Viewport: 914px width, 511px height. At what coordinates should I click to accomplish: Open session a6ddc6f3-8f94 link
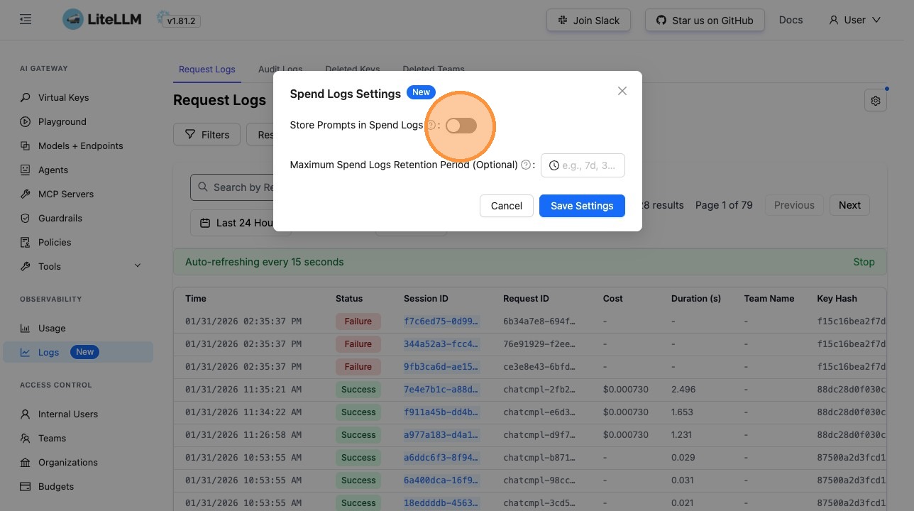pyautogui.click(x=441, y=458)
